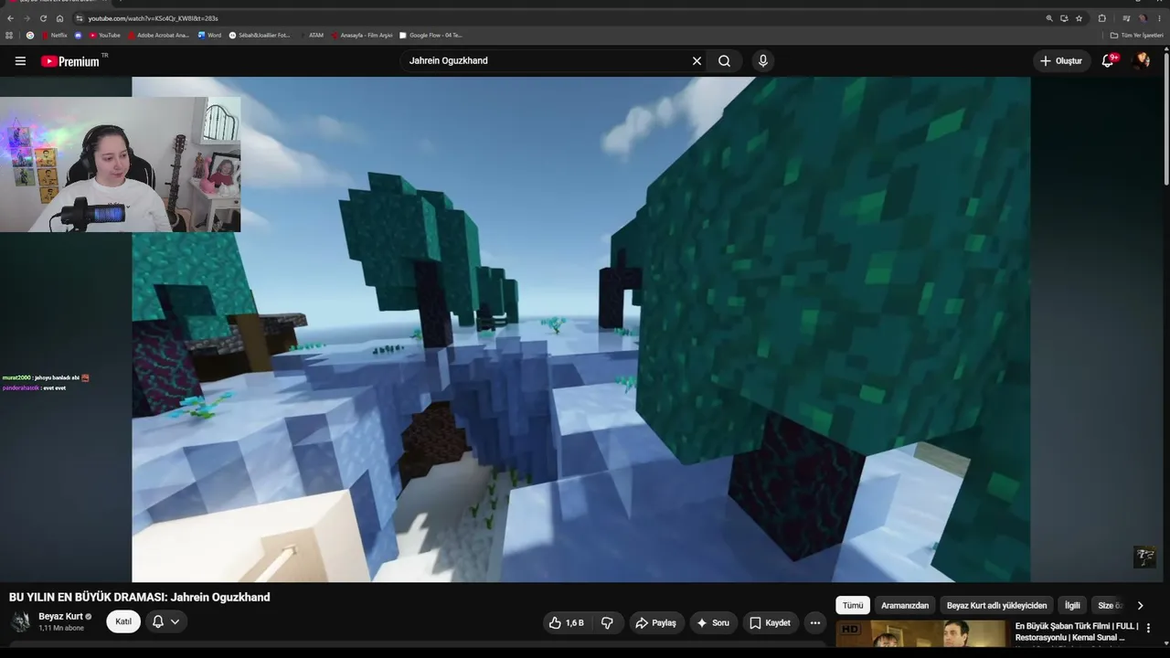Open the Netflix bookmark
Viewport: 1170px width, 658px height.
coord(54,36)
